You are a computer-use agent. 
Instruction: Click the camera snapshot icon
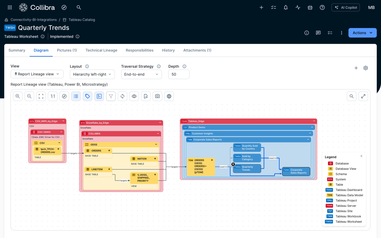pyautogui.click(x=157, y=96)
